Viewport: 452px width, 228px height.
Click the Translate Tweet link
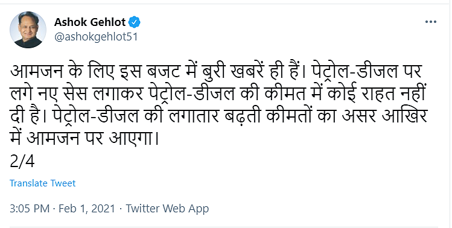coord(43,183)
